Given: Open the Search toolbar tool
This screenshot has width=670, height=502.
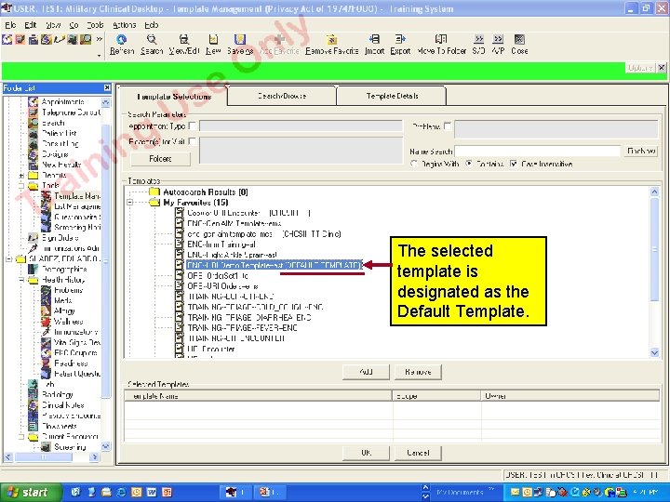Looking at the screenshot, I should (152, 45).
